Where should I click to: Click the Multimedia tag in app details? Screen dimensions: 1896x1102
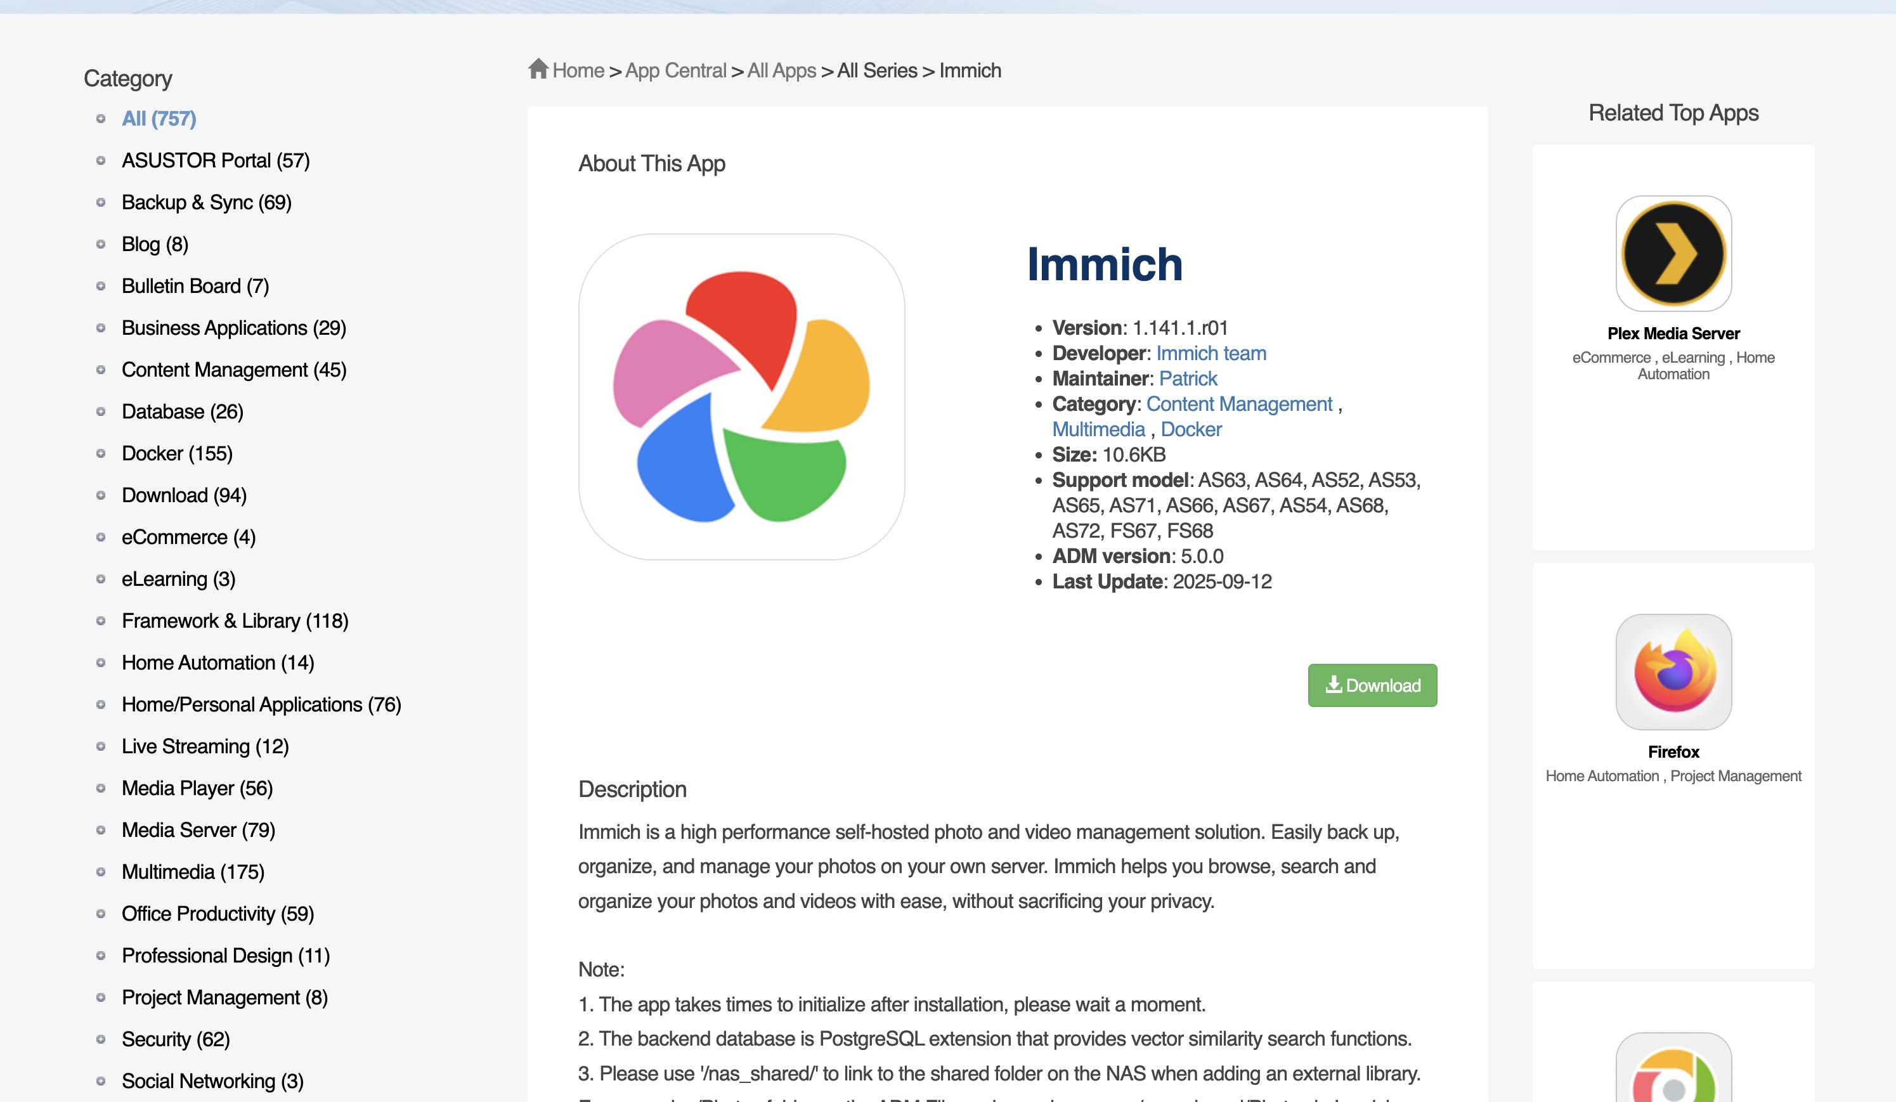coord(1098,429)
